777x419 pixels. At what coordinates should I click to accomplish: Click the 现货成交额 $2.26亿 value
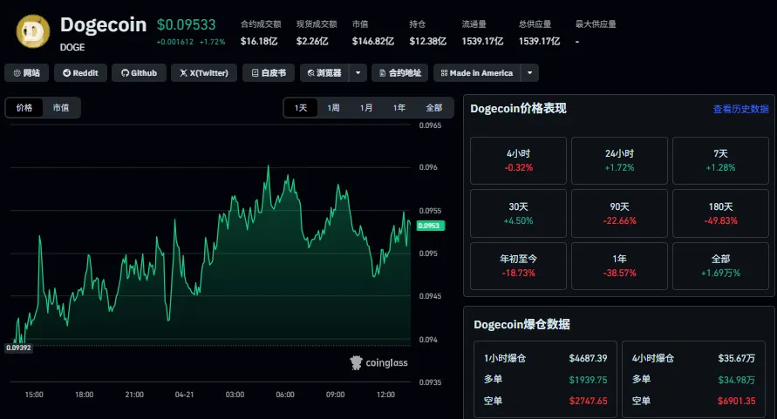click(x=312, y=41)
